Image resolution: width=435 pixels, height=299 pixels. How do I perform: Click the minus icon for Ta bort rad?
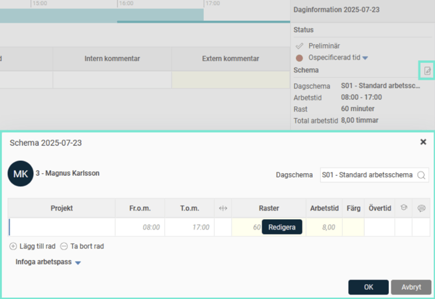(64, 246)
